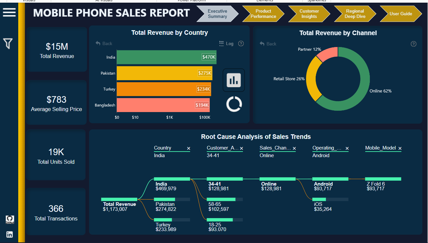Open the filter funnel panel
This screenshot has height=243, width=428.
tap(8, 43)
